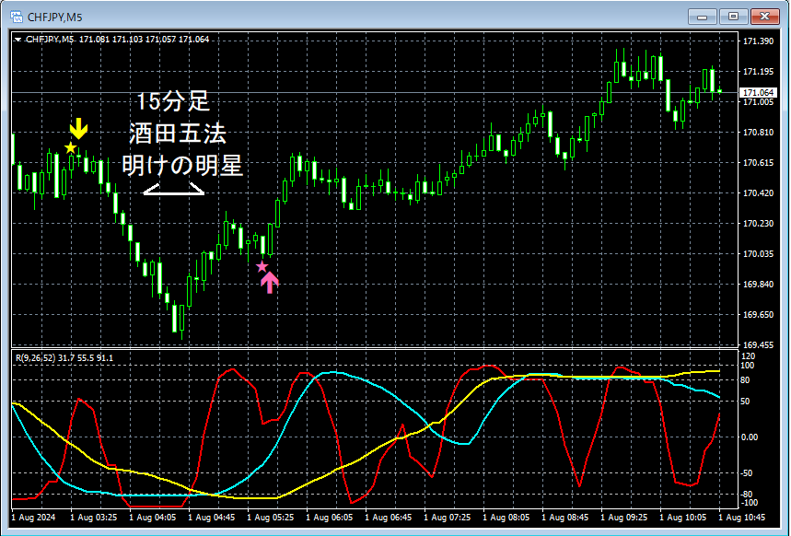
Task: Click the 170.810 price scale value
Action: (758, 133)
